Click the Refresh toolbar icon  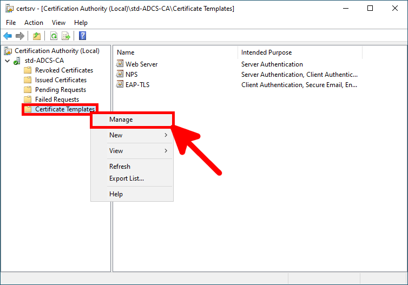click(x=54, y=36)
